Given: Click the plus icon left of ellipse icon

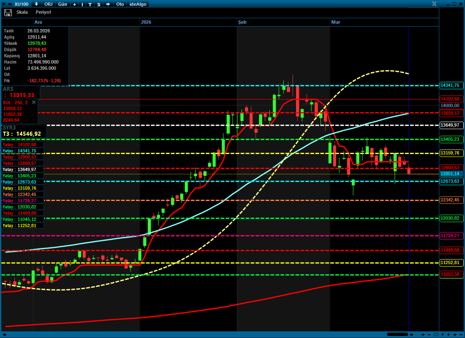Looking at the screenshot, I should pyautogui.click(x=423, y=334).
